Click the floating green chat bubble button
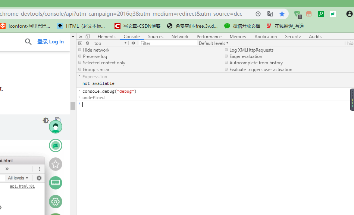This screenshot has width=354, height=215. 56,145
